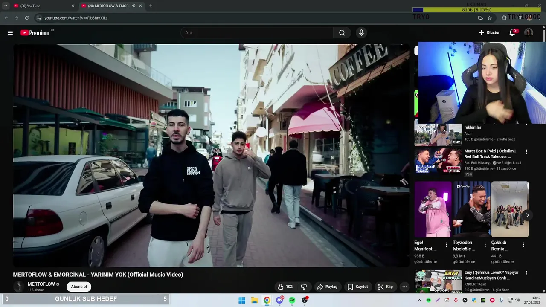Open the tab search dropdown arrow

pyautogui.click(x=6, y=6)
